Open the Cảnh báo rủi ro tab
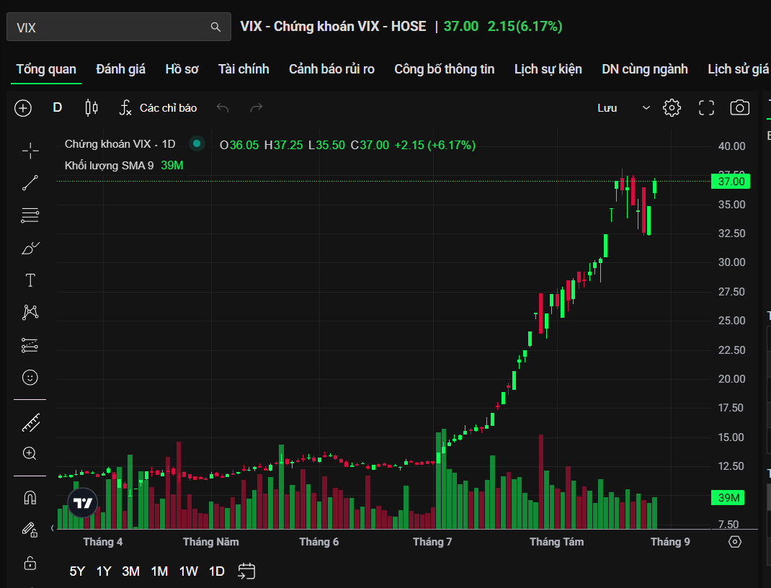The height and width of the screenshot is (588, 771). click(331, 69)
